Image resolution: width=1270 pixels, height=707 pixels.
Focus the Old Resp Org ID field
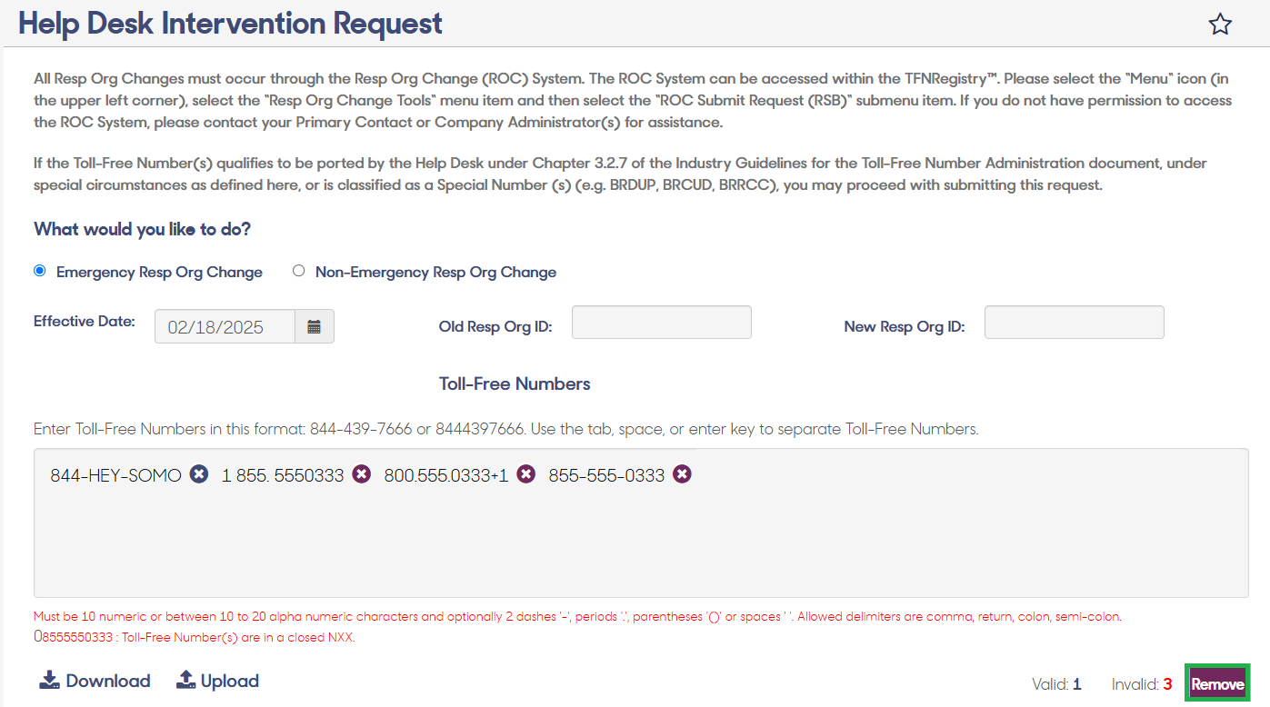point(662,323)
